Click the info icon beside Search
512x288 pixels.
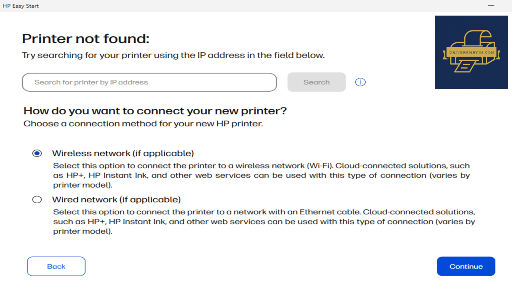[x=360, y=82]
